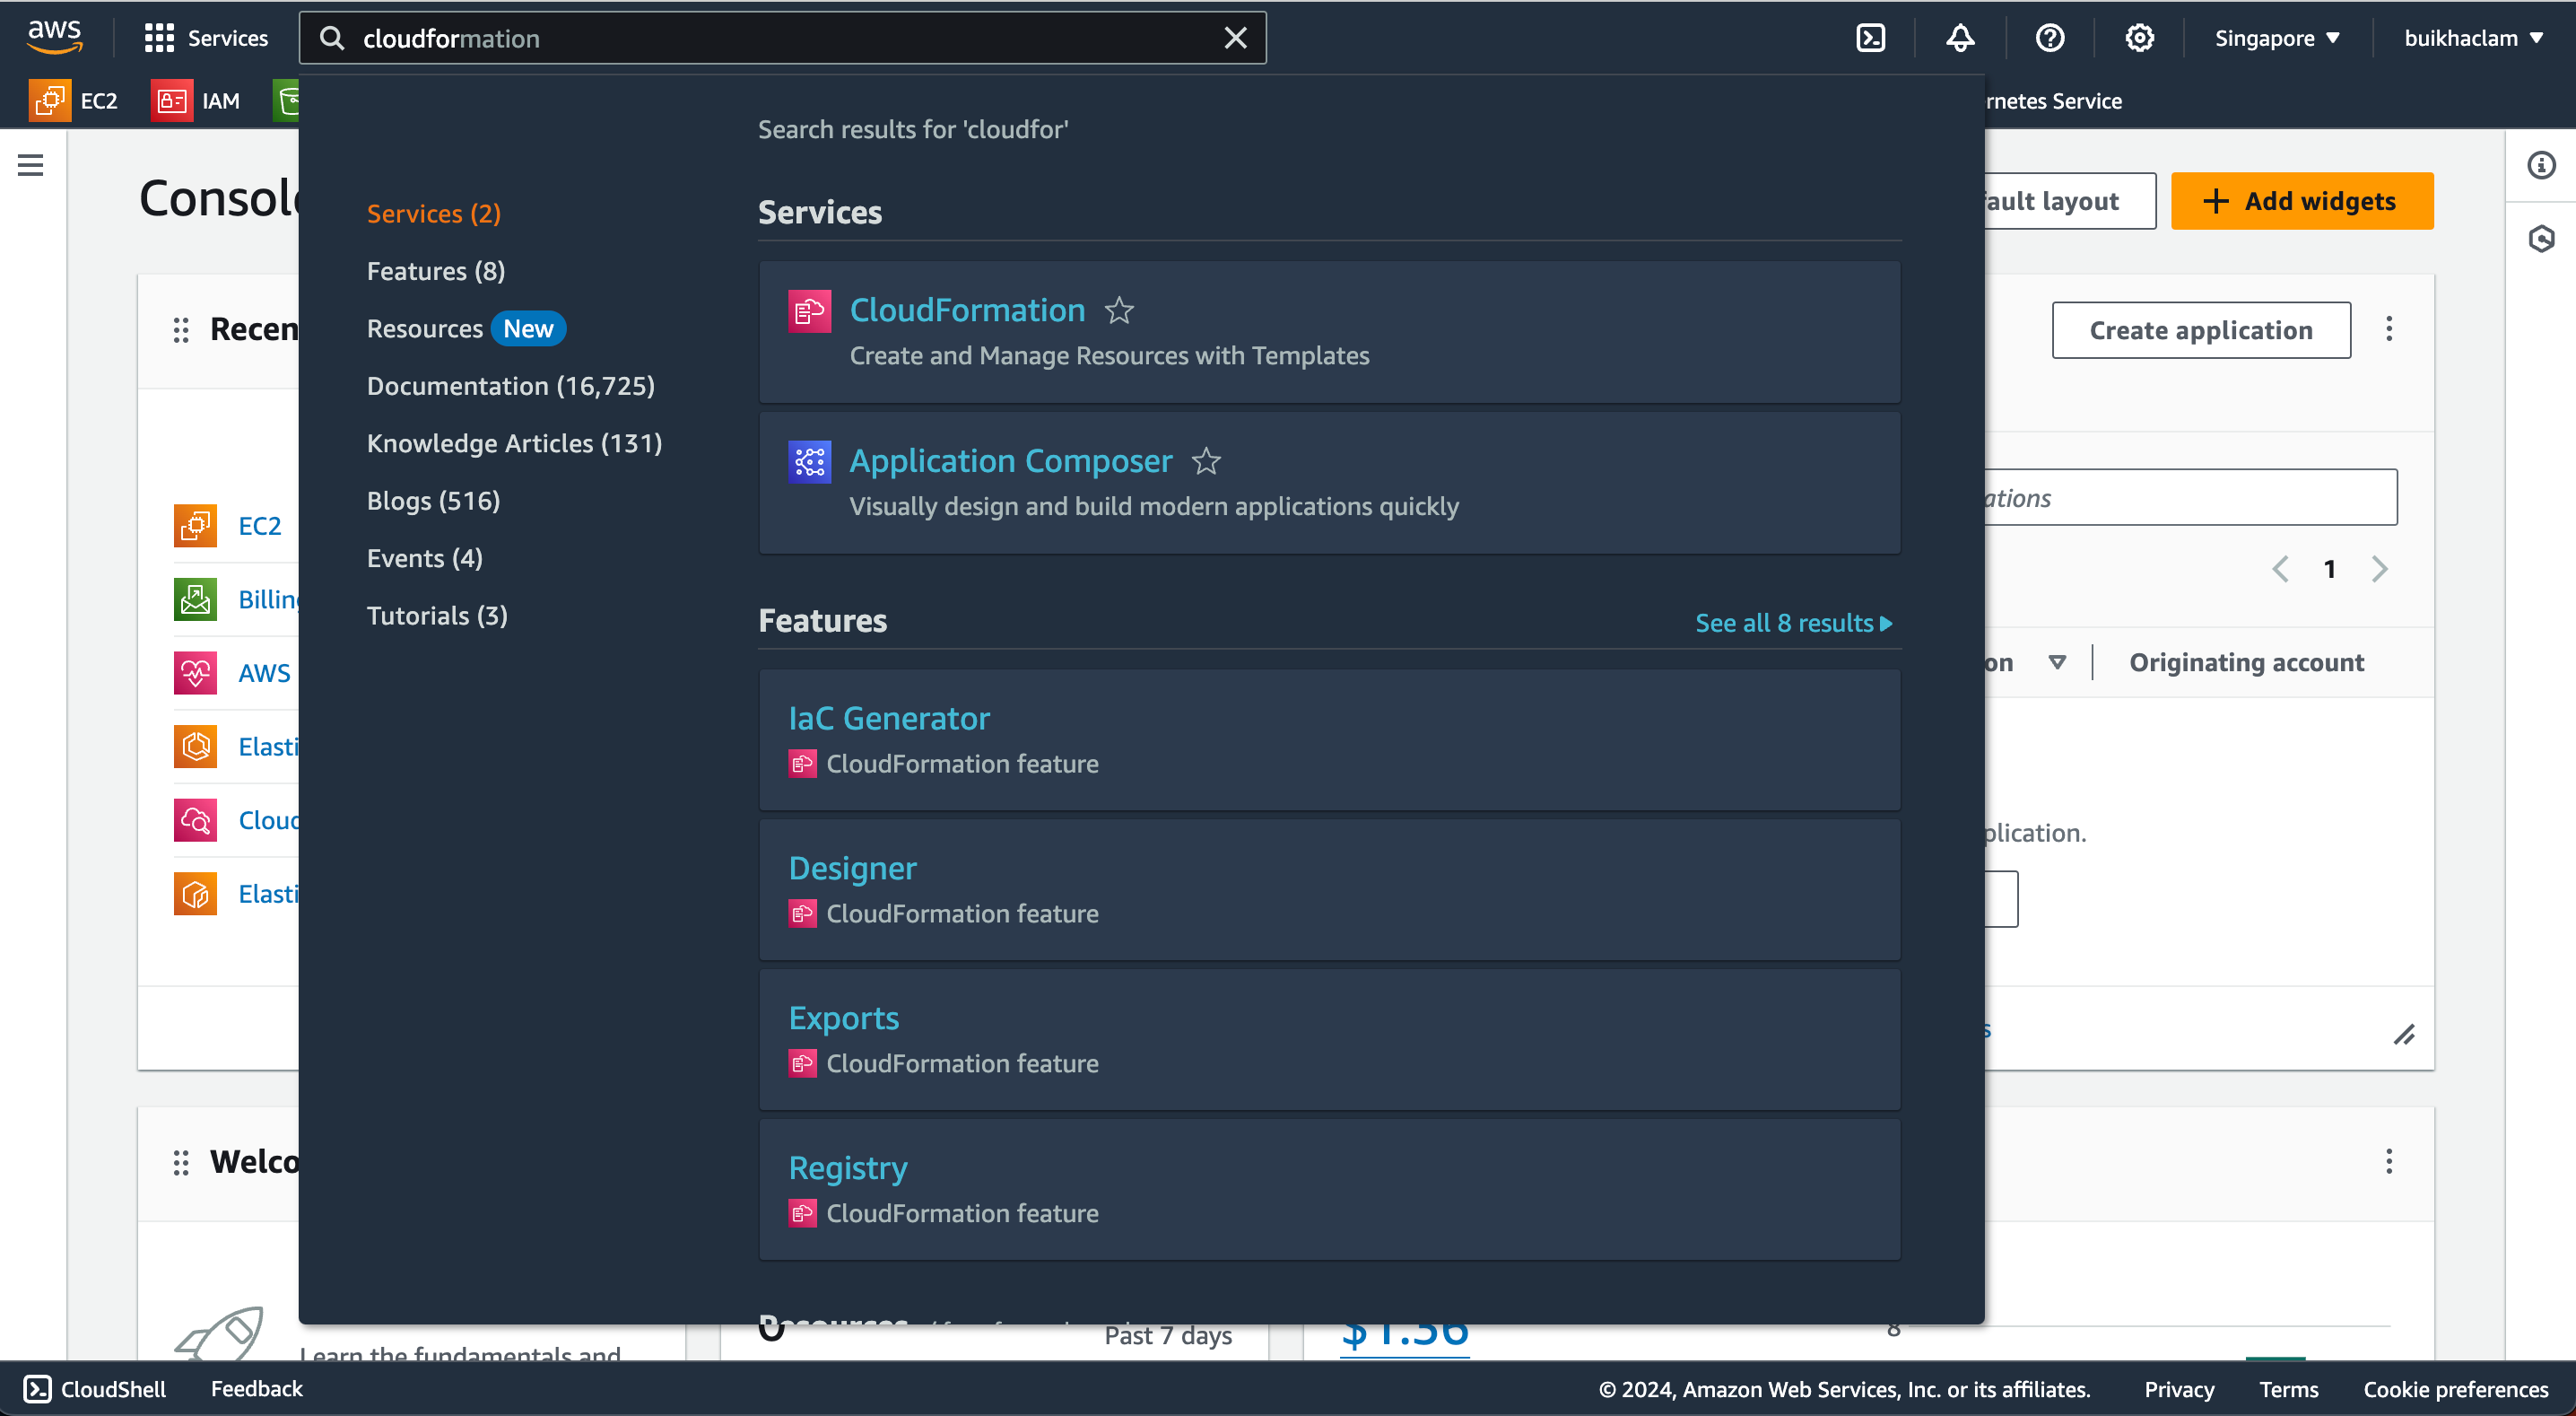Open the CloudWatch icon in recently visited

(195, 820)
